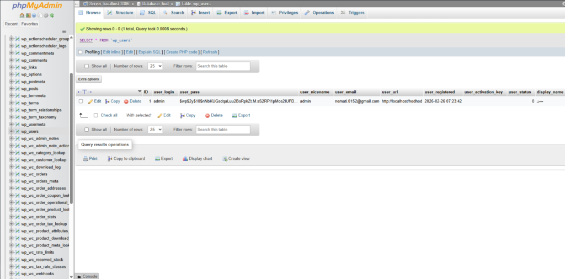Click With selected Export icon
The height and width of the screenshot is (279, 565).
click(x=234, y=116)
